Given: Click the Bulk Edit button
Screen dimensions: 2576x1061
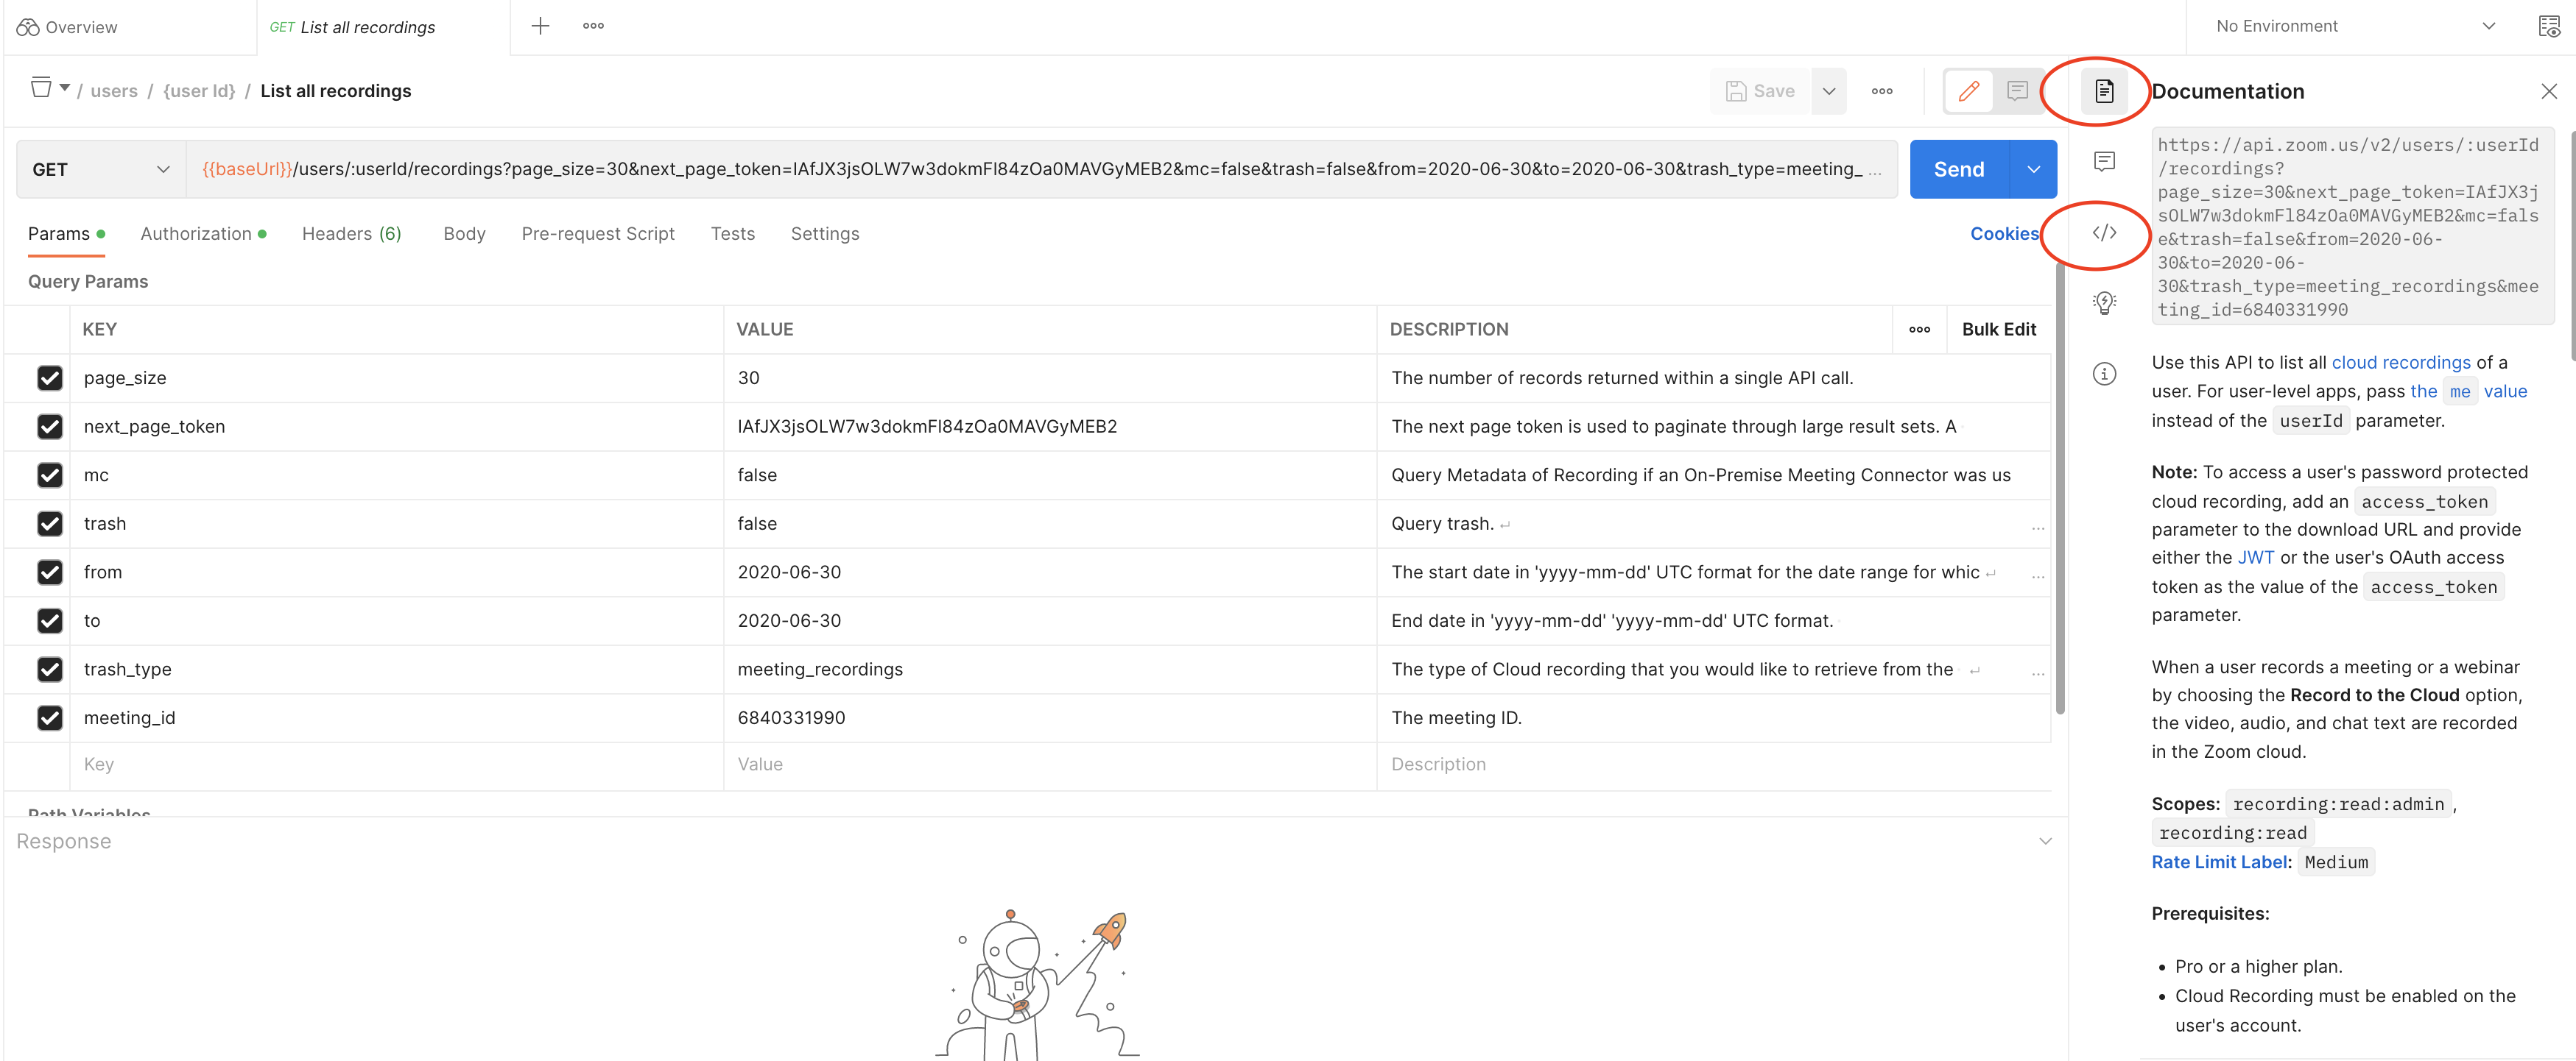Looking at the screenshot, I should click(1998, 330).
